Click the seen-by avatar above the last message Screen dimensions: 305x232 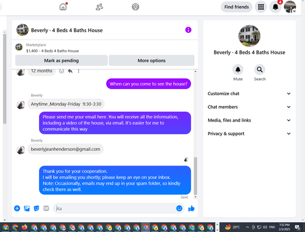pyautogui.click(x=185, y=160)
